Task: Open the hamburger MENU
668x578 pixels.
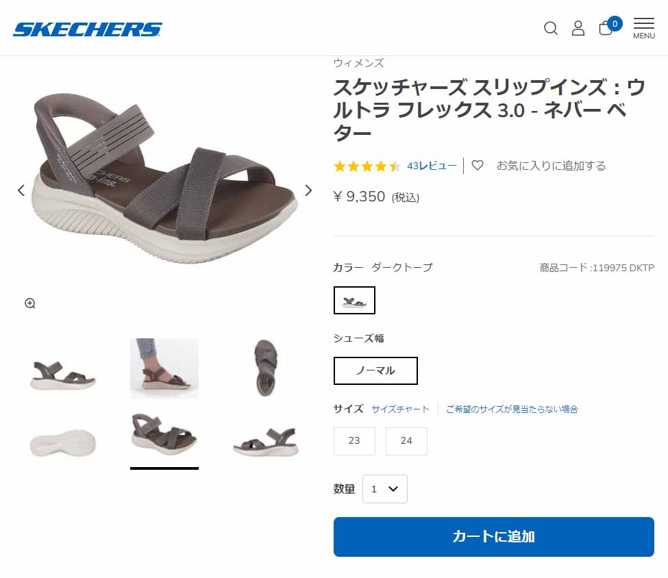Action: pyautogui.click(x=644, y=29)
